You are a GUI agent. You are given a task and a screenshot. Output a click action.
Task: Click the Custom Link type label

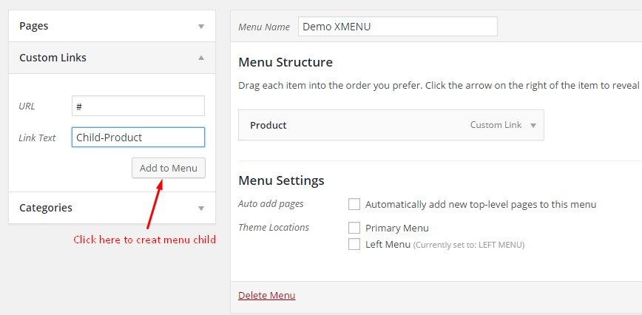496,125
